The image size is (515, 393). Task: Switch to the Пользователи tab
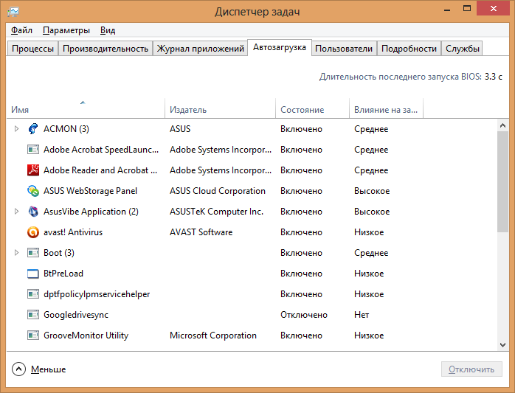click(344, 49)
